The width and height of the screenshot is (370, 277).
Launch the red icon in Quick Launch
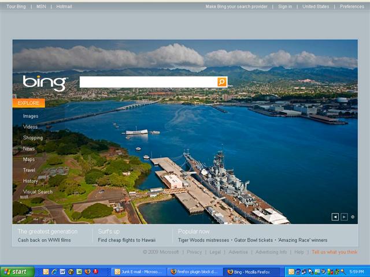(95, 272)
